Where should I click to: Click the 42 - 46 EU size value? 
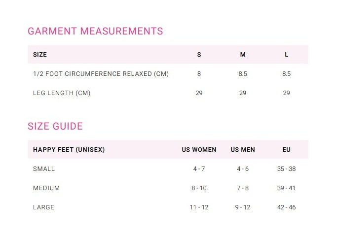point(286,207)
